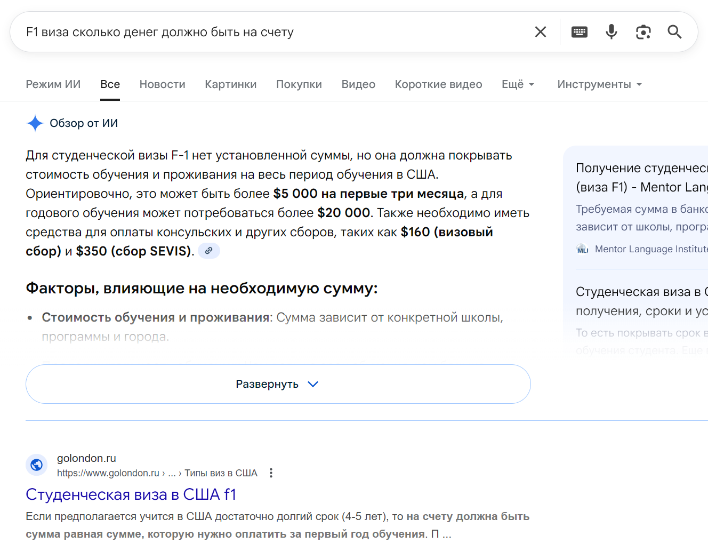Click the Стоимость обучения и проживания bullet
Screen dimensions: 708x559
coord(272,327)
